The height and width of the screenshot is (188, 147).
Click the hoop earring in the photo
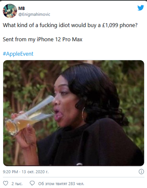click(84, 114)
